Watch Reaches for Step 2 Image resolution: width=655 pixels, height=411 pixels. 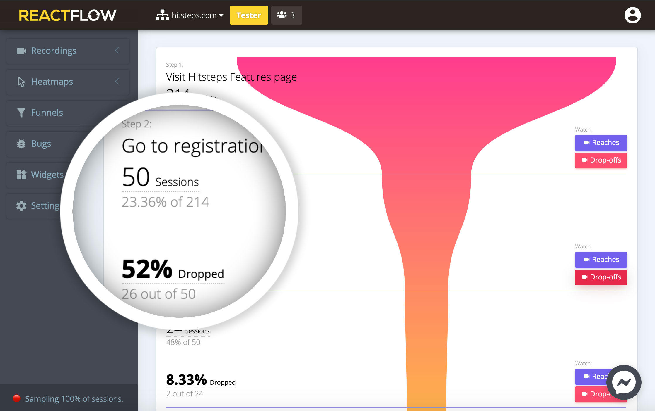(601, 260)
